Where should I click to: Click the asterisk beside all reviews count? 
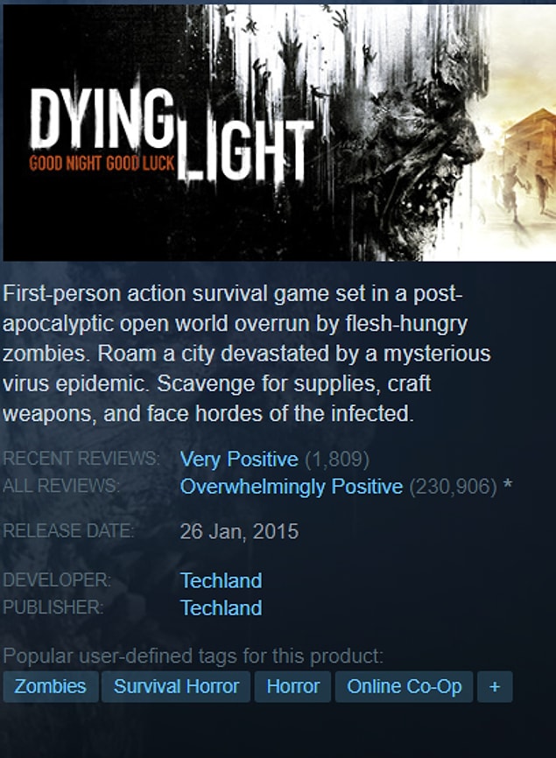507,484
